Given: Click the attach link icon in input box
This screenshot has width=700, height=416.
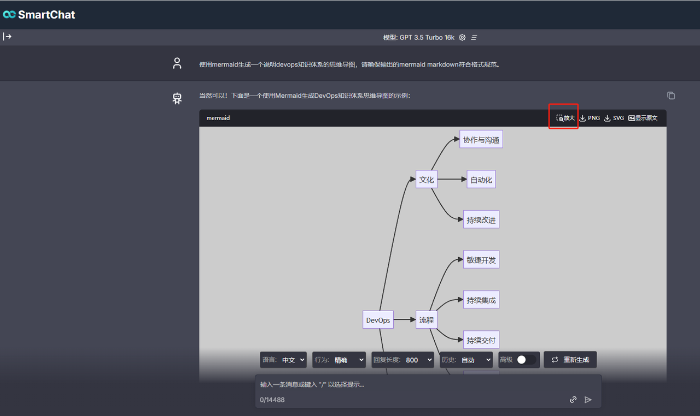Looking at the screenshot, I should [573, 400].
